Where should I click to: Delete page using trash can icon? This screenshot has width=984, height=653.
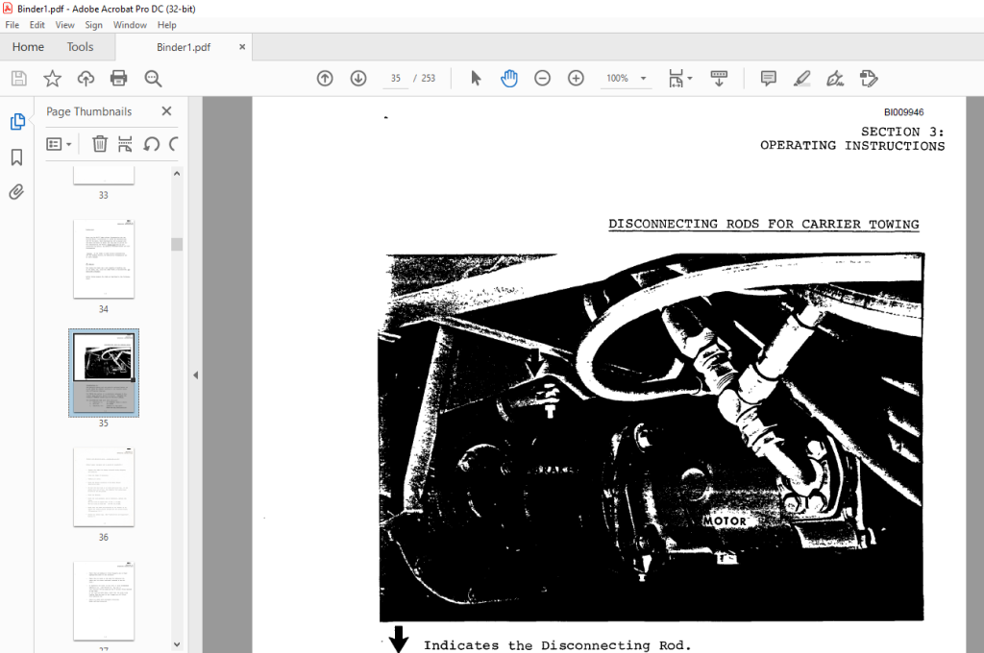(x=99, y=144)
